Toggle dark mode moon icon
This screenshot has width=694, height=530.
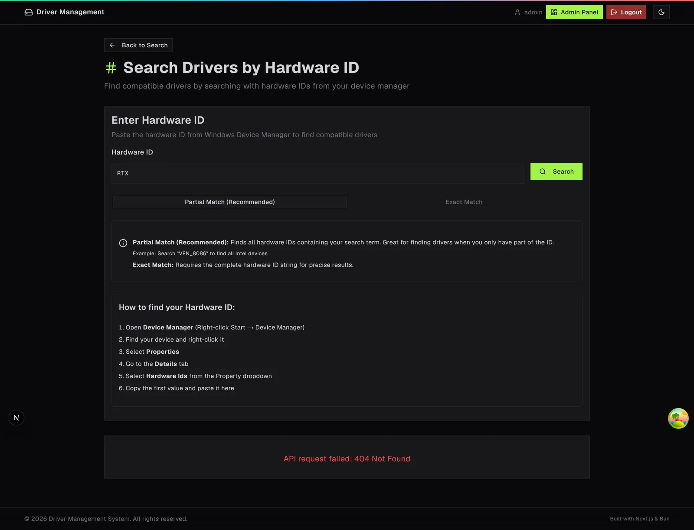(661, 12)
